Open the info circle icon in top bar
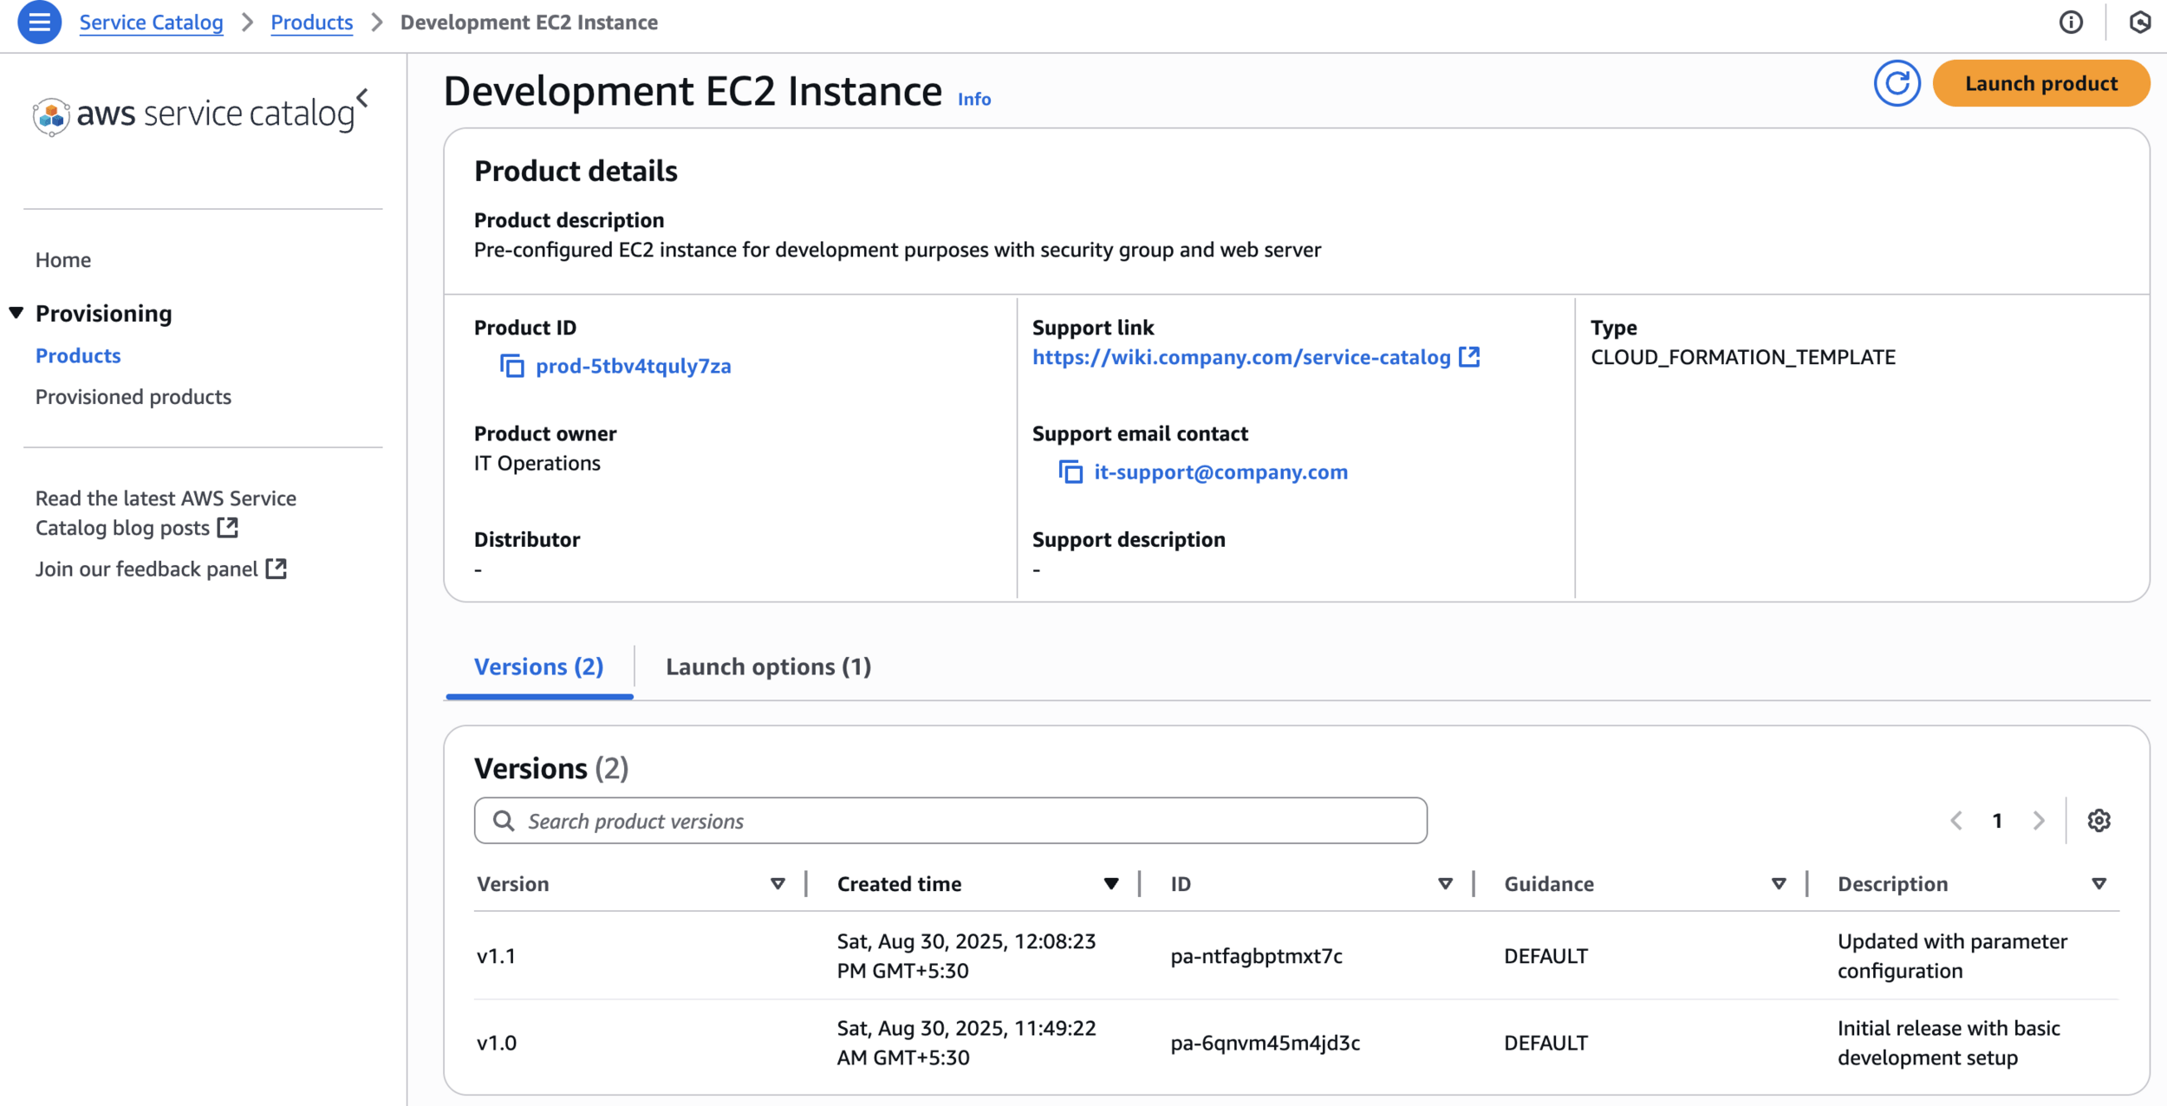The width and height of the screenshot is (2167, 1106). [x=2071, y=23]
